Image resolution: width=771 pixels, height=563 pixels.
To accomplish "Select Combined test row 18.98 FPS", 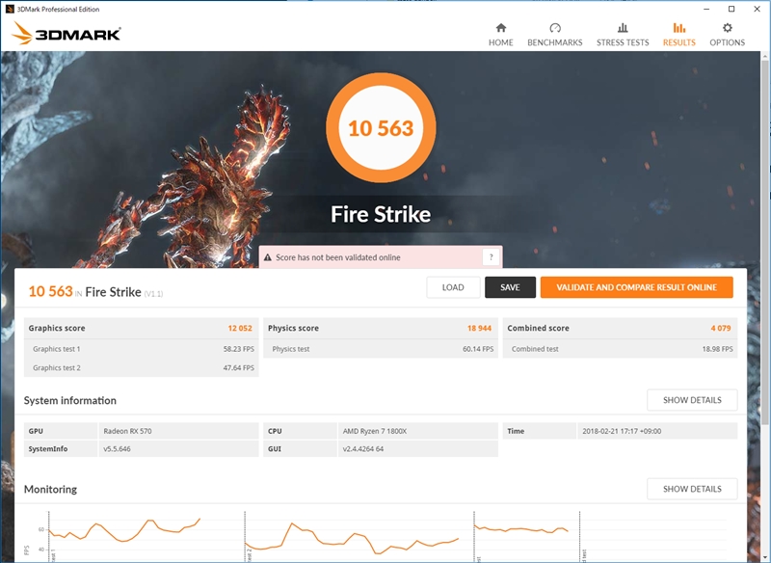I will point(620,349).
